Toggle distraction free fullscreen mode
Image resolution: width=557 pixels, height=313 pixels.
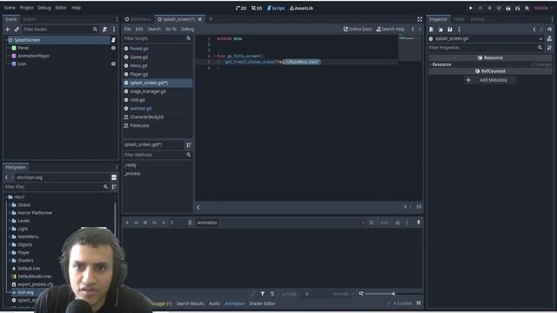419,19
